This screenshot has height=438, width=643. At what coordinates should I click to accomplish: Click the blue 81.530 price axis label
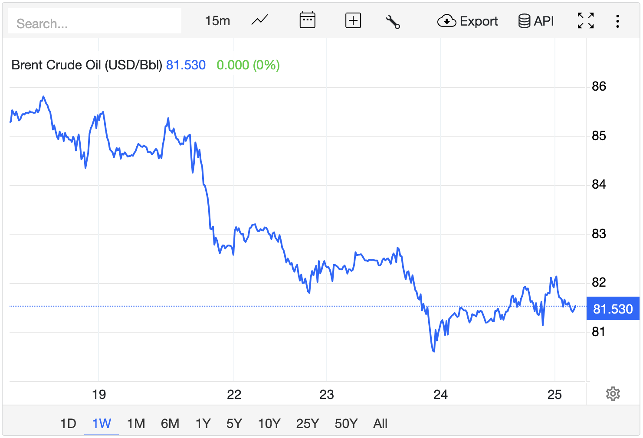tap(613, 309)
